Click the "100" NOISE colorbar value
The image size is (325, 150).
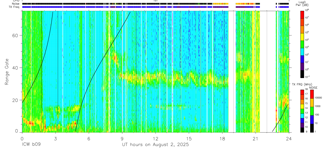pyautogui.click(x=317, y=115)
